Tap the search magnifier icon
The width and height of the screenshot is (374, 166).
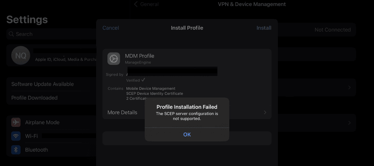pos(11,34)
